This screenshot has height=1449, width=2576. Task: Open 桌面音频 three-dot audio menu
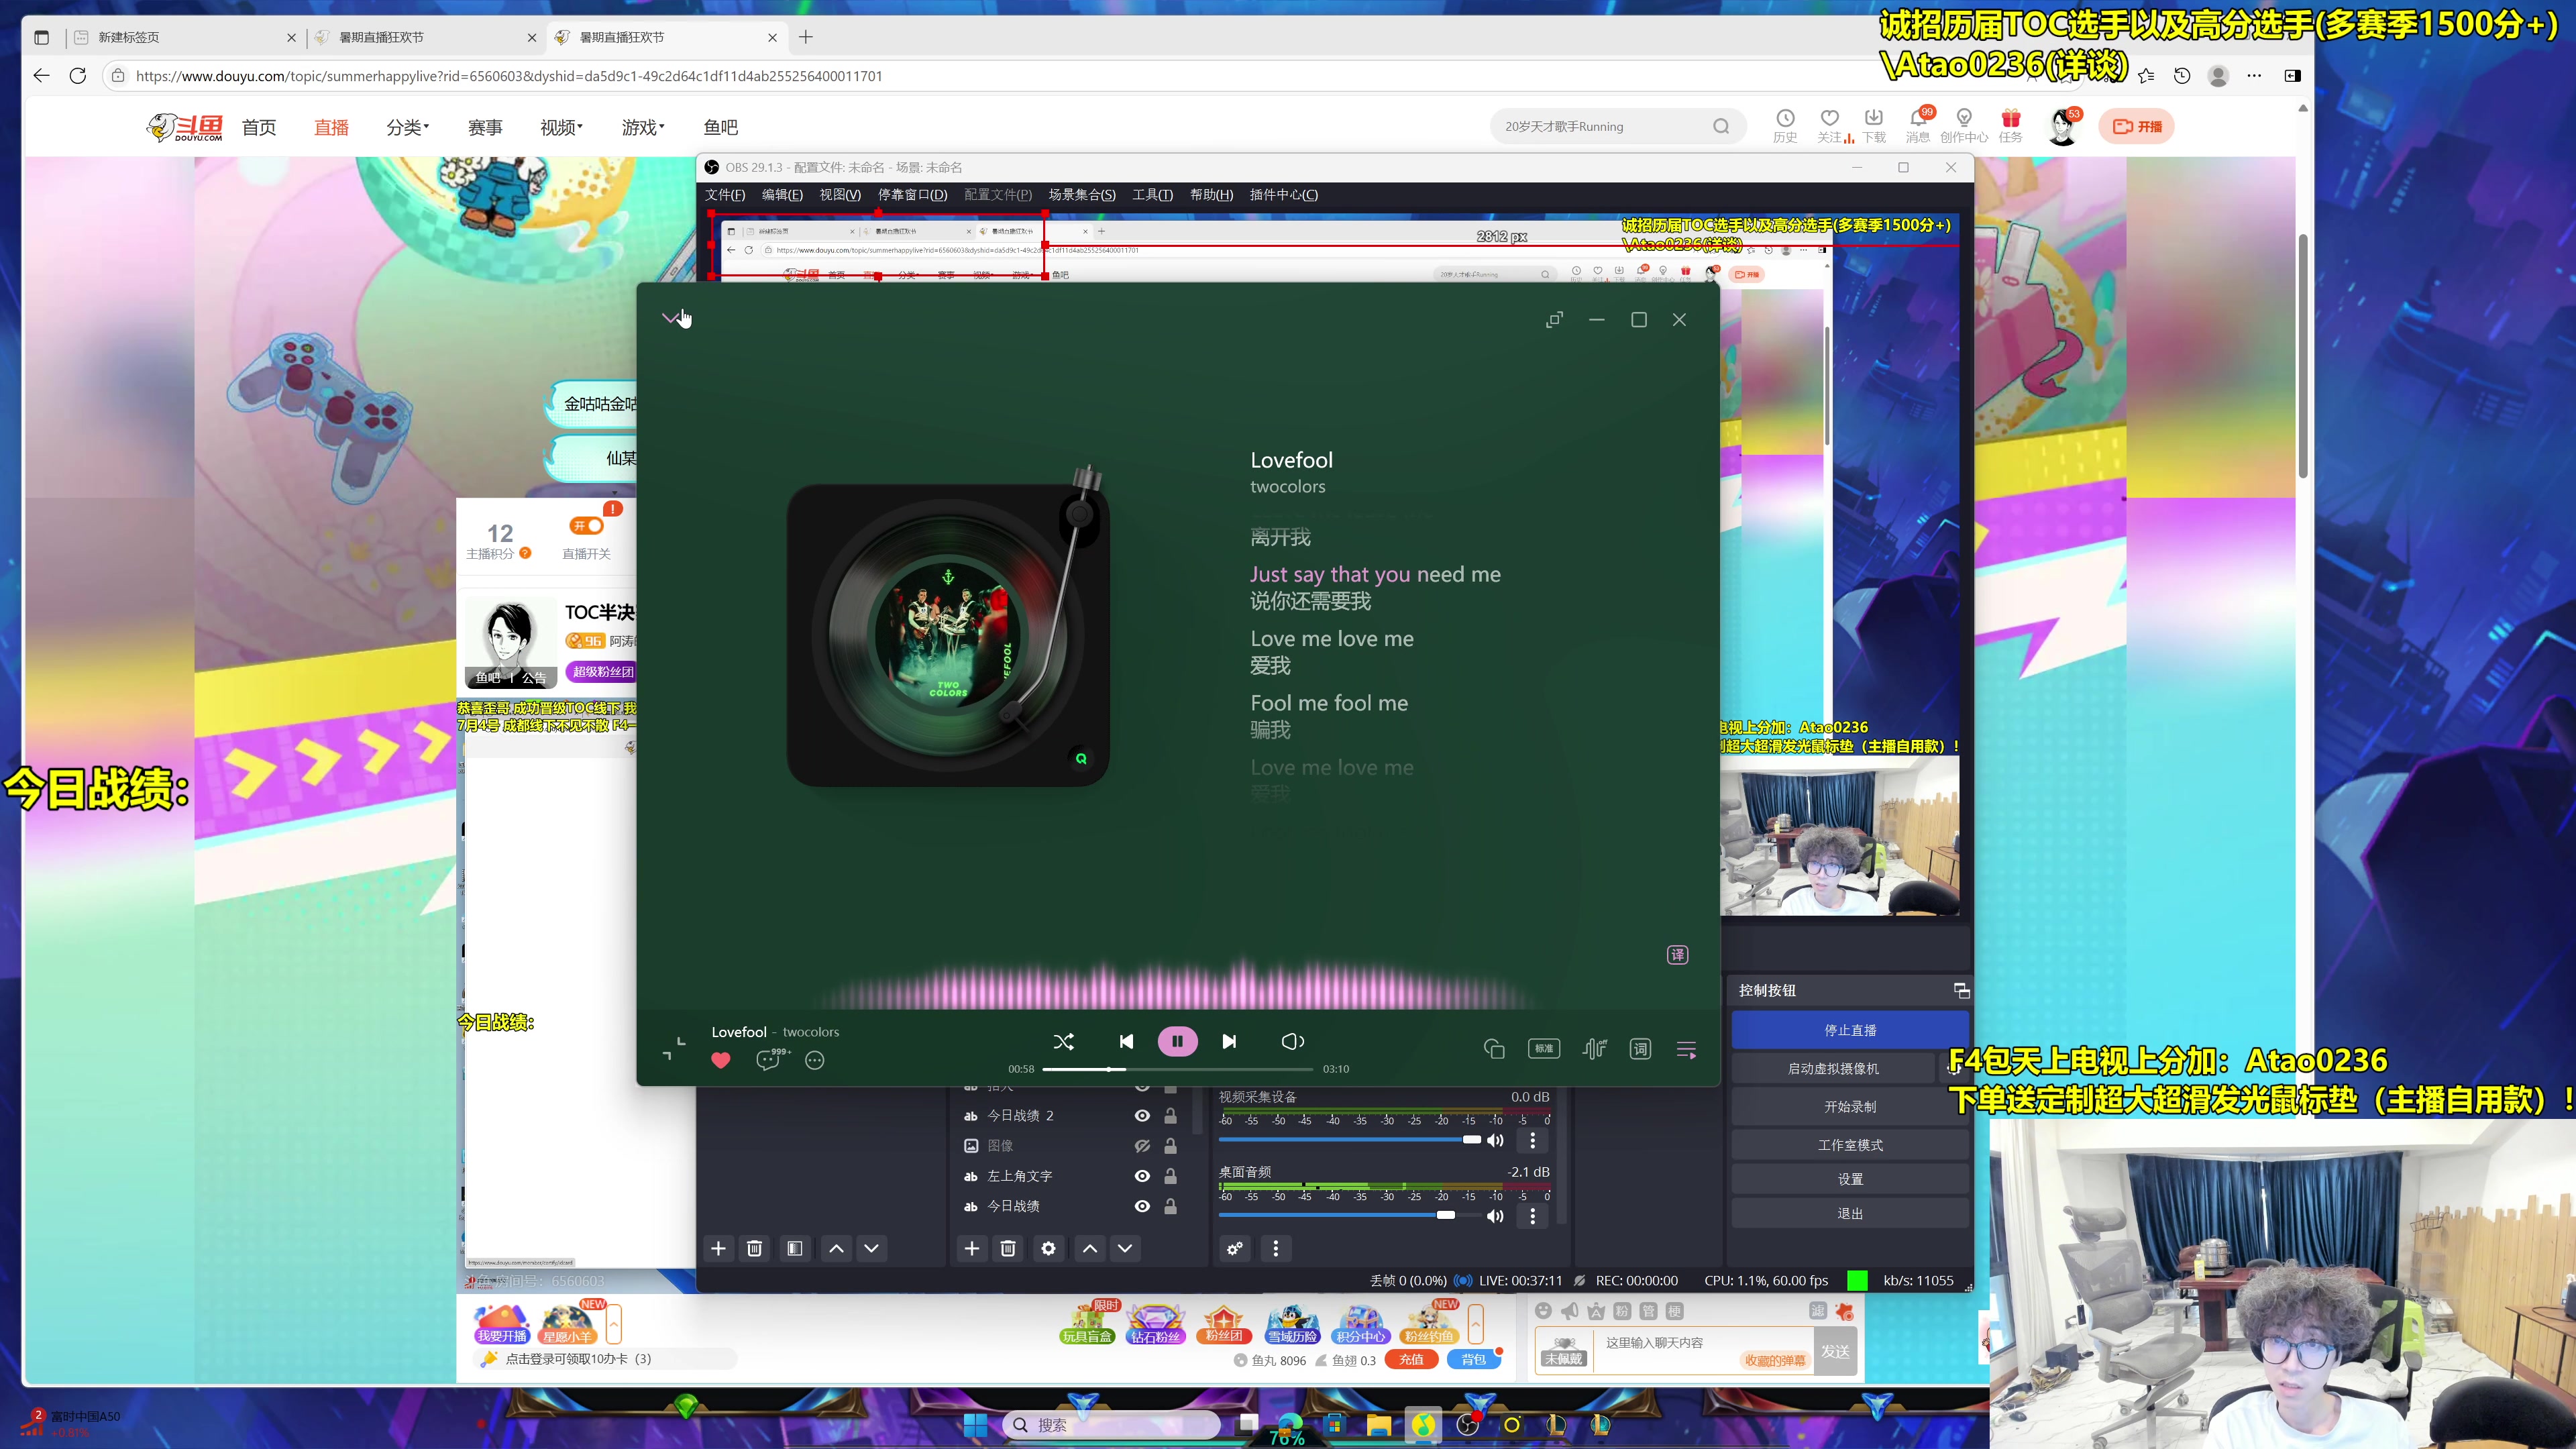tap(1532, 1215)
